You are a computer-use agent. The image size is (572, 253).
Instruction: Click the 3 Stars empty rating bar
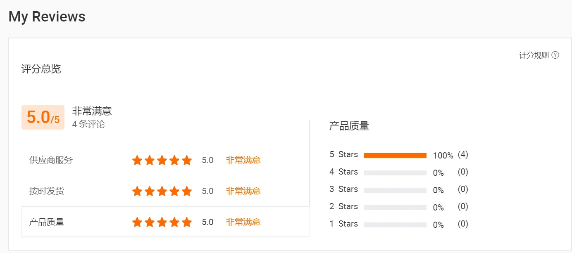[395, 190]
